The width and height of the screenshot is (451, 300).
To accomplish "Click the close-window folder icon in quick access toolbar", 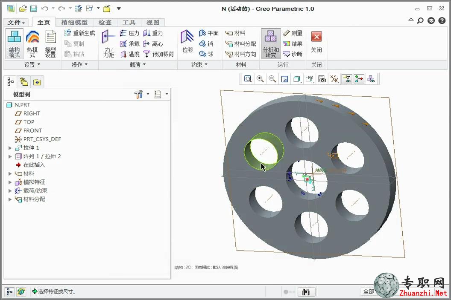I will pos(107,9).
